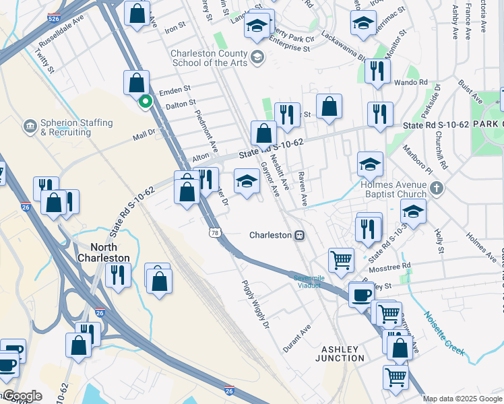Click the restaurant marker near Wando Rd

click(377, 71)
